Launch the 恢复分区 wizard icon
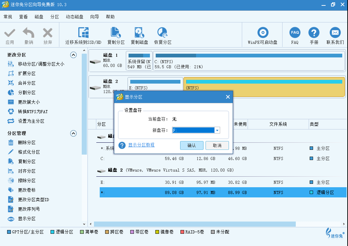The height and width of the screenshot is (246, 348). pyautogui.click(x=162, y=33)
